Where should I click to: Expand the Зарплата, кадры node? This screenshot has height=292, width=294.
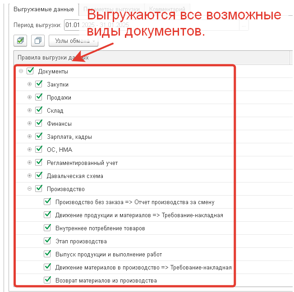tap(29, 136)
